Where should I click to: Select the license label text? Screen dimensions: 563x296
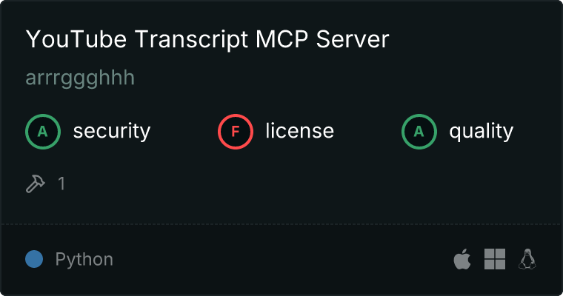coord(300,131)
